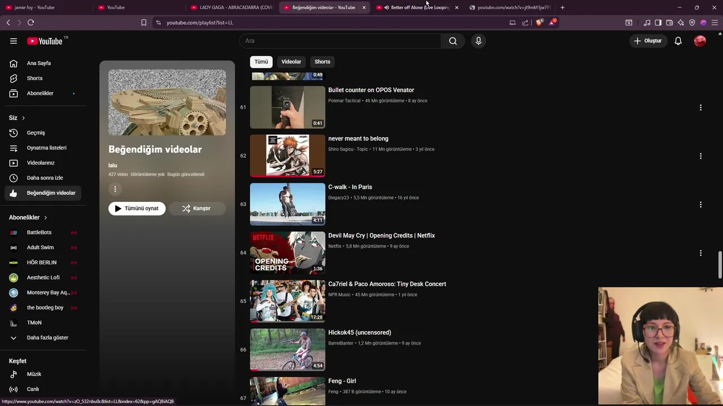Viewport: 723px width, 406px height.
Task: Open playlist three-dot options menu
Action: coord(115,189)
